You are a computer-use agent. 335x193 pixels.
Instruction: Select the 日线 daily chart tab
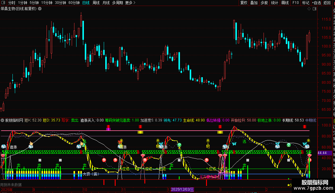[x=86, y=3]
